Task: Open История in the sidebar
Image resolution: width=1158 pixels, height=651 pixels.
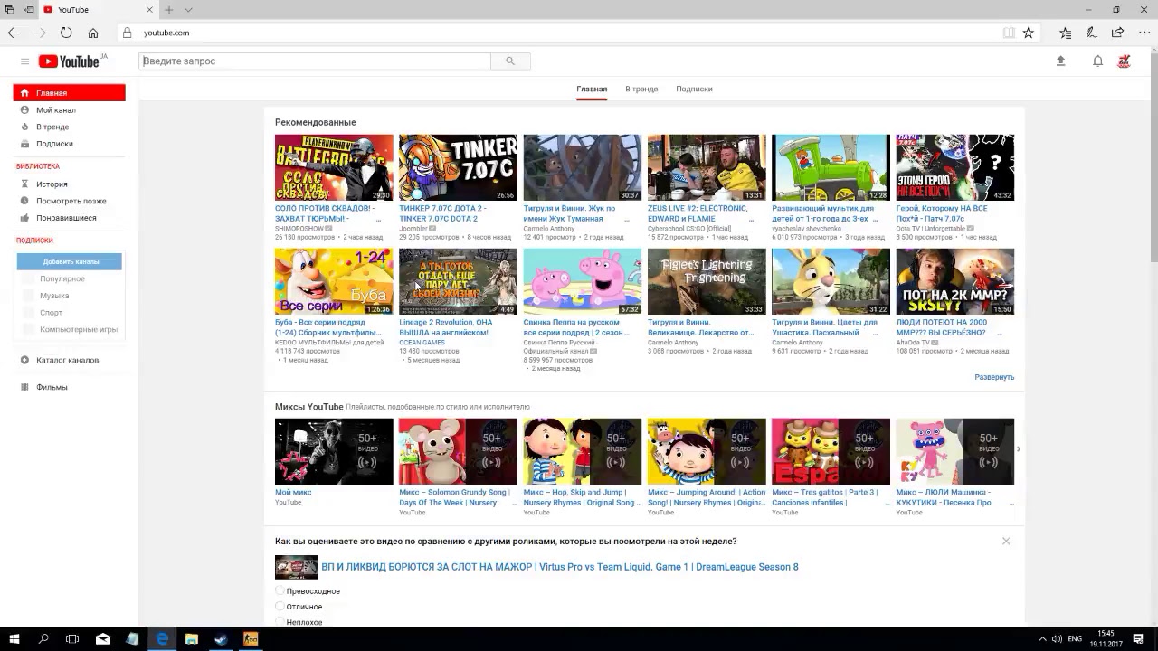Action: [x=52, y=184]
